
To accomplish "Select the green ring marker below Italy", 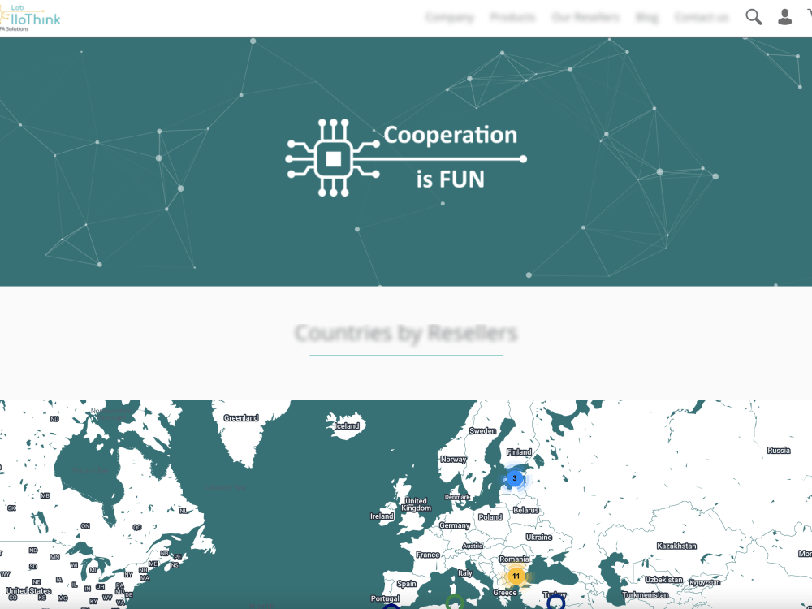I will (455, 603).
